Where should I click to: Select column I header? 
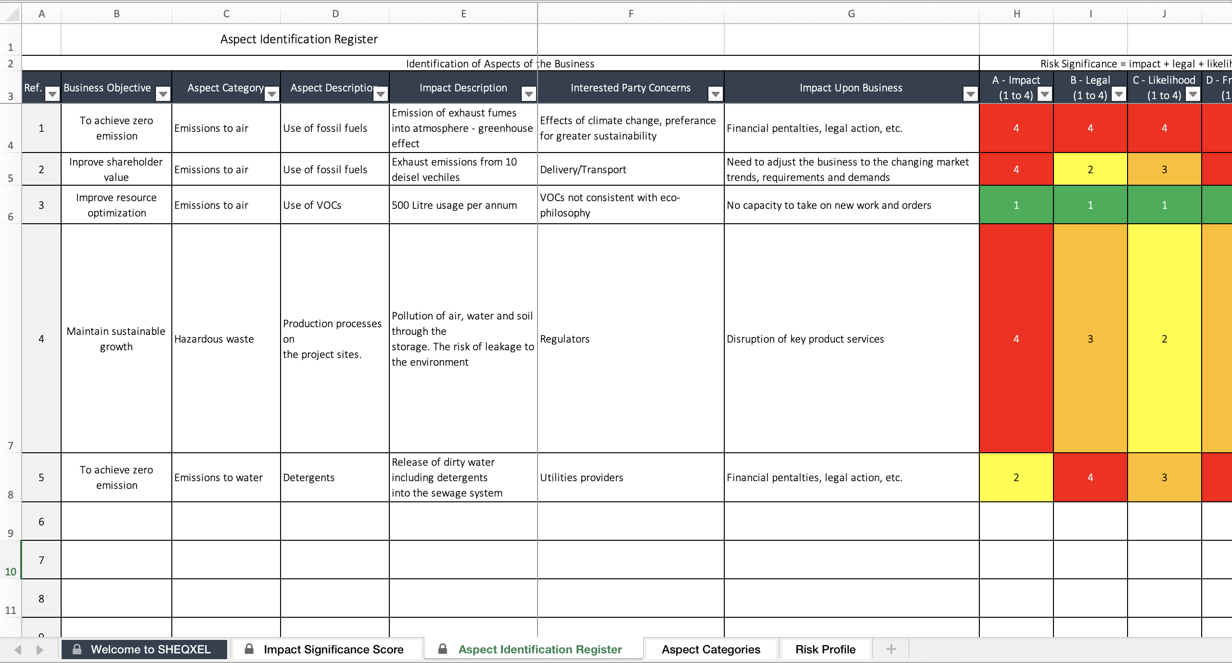[1091, 13]
